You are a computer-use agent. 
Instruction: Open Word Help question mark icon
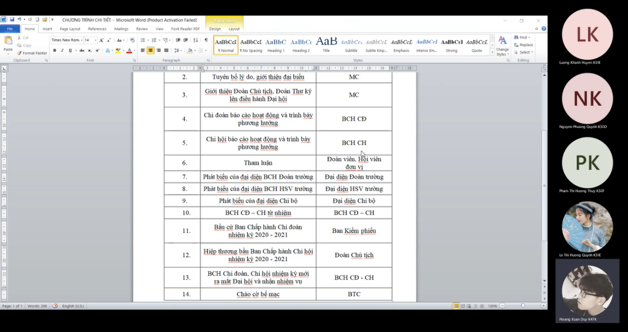[544, 28]
